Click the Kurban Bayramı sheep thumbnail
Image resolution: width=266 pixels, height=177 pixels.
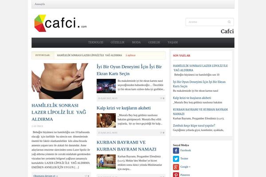[x=106, y=162]
